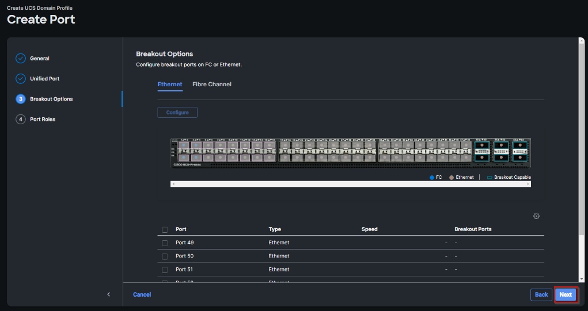
Task: Click the table settings gear icon
Action: click(536, 216)
